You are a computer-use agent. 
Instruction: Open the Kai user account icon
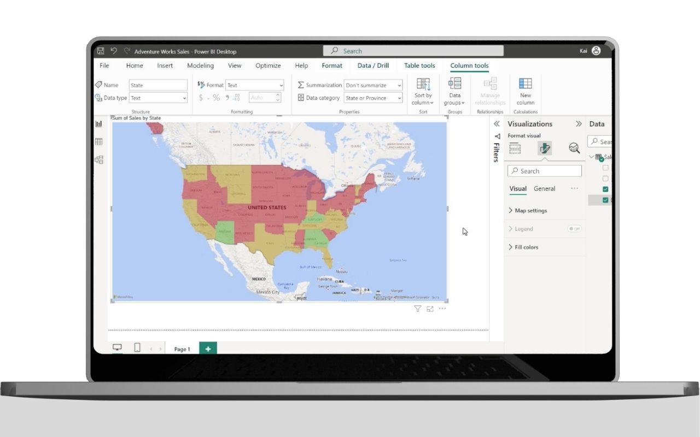coord(596,51)
